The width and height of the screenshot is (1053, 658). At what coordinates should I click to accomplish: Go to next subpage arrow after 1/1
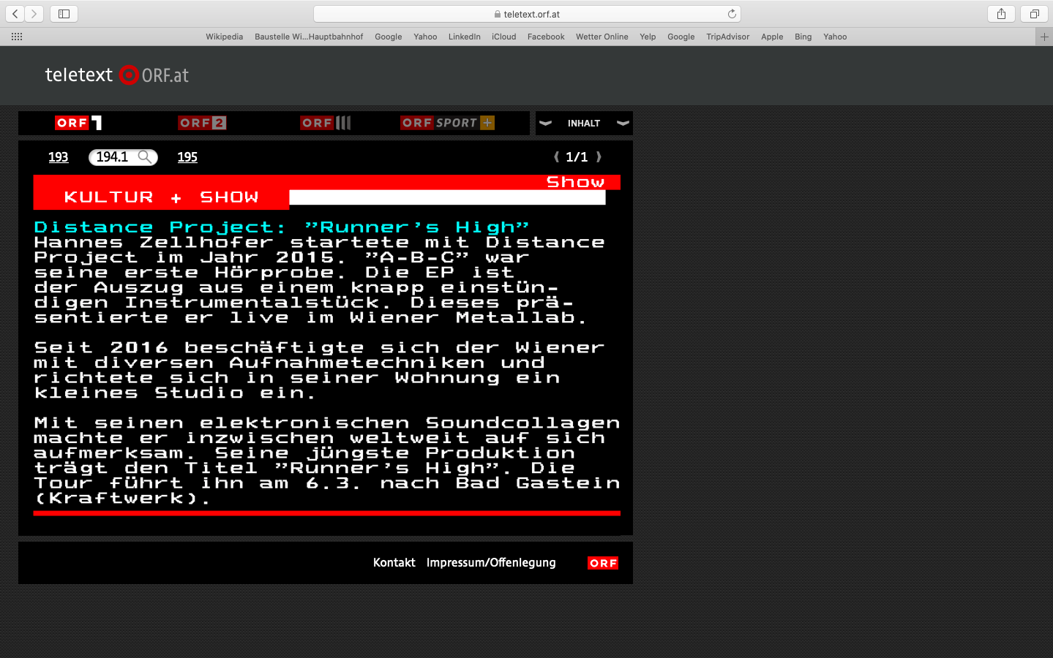[x=599, y=156]
